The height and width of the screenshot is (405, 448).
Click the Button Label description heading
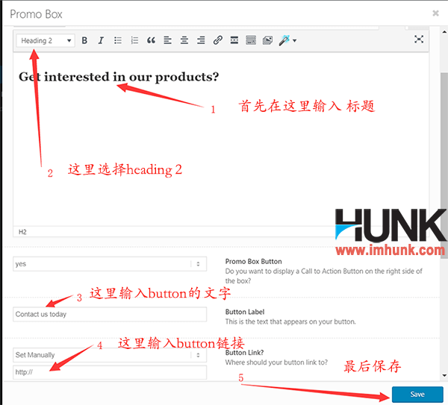(x=245, y=312)
